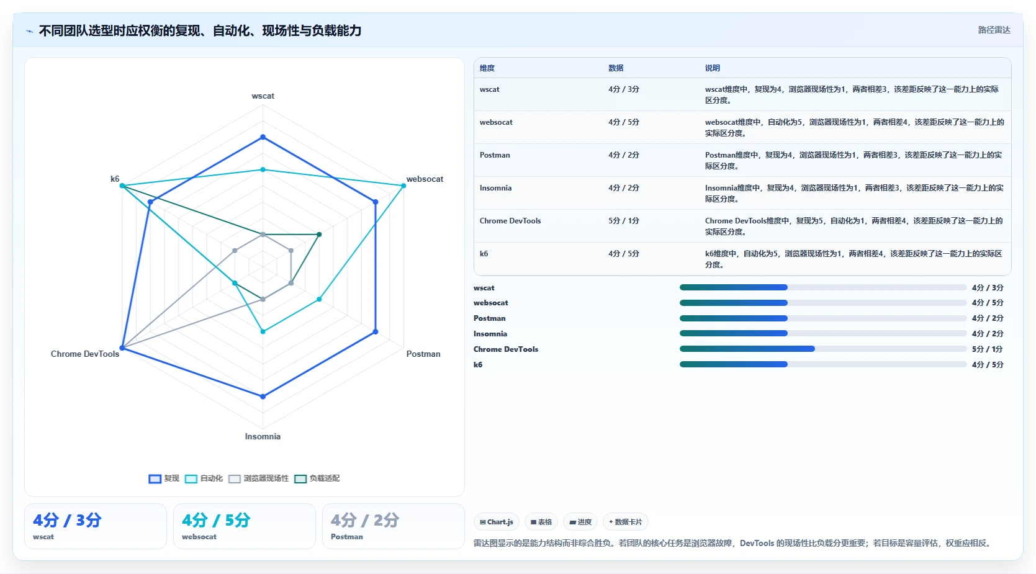Select the 数据卡片 chip
This screenshot has width=1036, height=574.
coord(626,522)
